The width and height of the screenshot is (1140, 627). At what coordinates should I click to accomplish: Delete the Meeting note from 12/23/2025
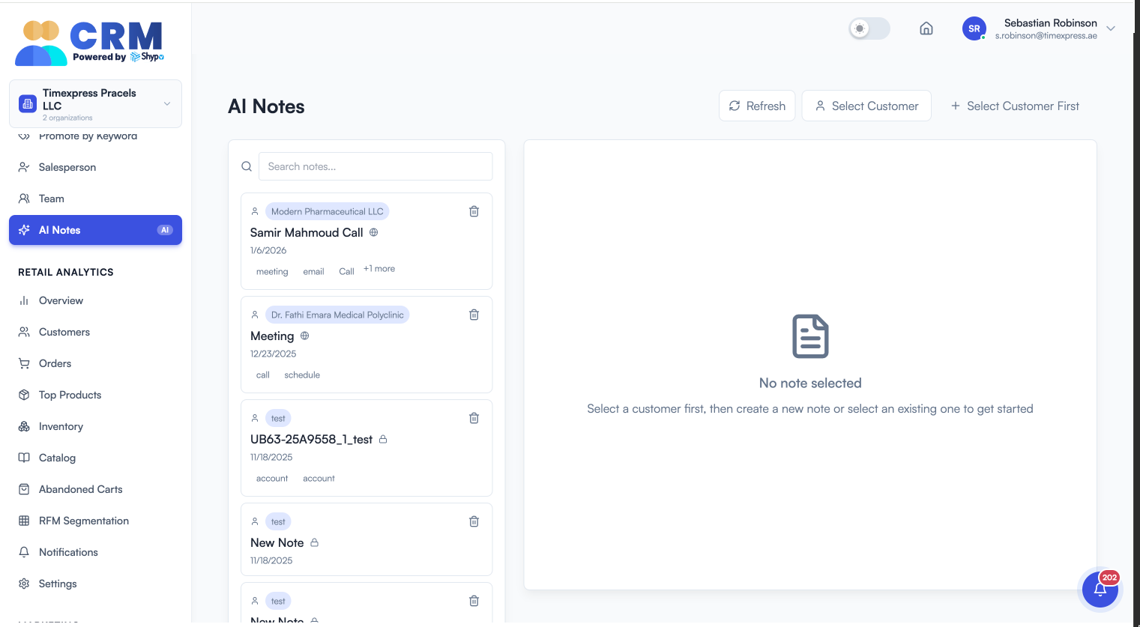click(x=474, y=315)
